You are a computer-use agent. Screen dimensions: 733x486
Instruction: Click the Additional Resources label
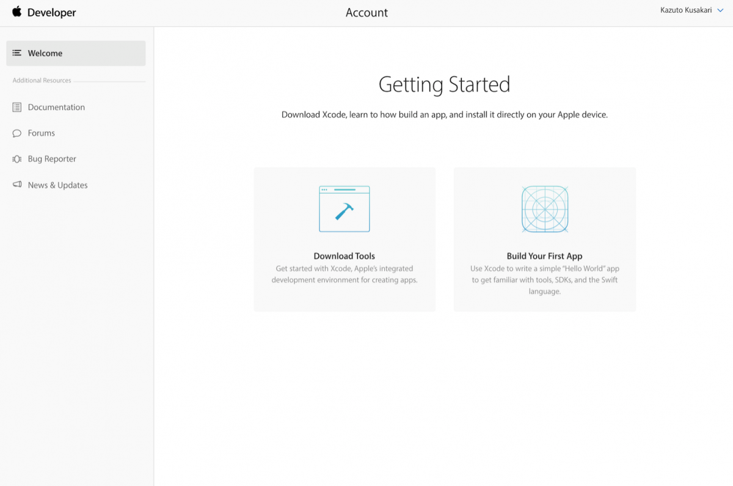(x=42, y=80)
